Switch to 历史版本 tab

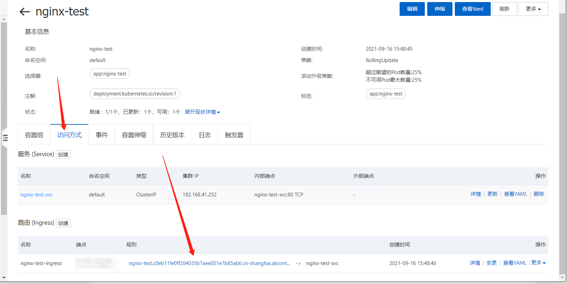(172, 135)
